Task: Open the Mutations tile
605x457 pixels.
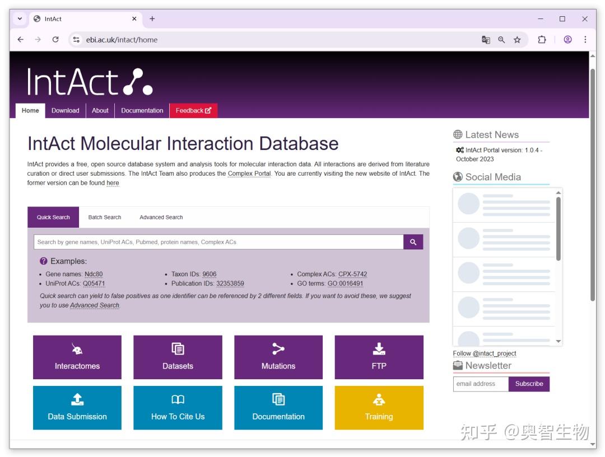Action: pos(278,357)
